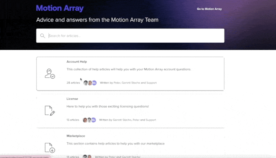Open the License collection title
The height and width of the screenshot is (158, 276).
(72, 99)
